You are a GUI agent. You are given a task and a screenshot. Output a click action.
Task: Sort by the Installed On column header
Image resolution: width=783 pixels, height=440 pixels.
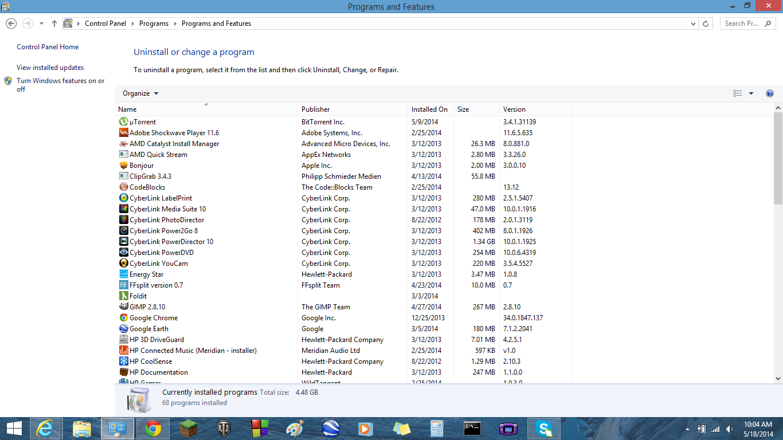tap(430, 109)
